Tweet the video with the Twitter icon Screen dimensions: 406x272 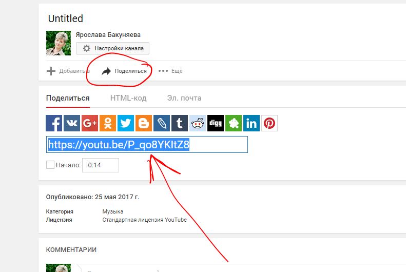click(126, 123)
